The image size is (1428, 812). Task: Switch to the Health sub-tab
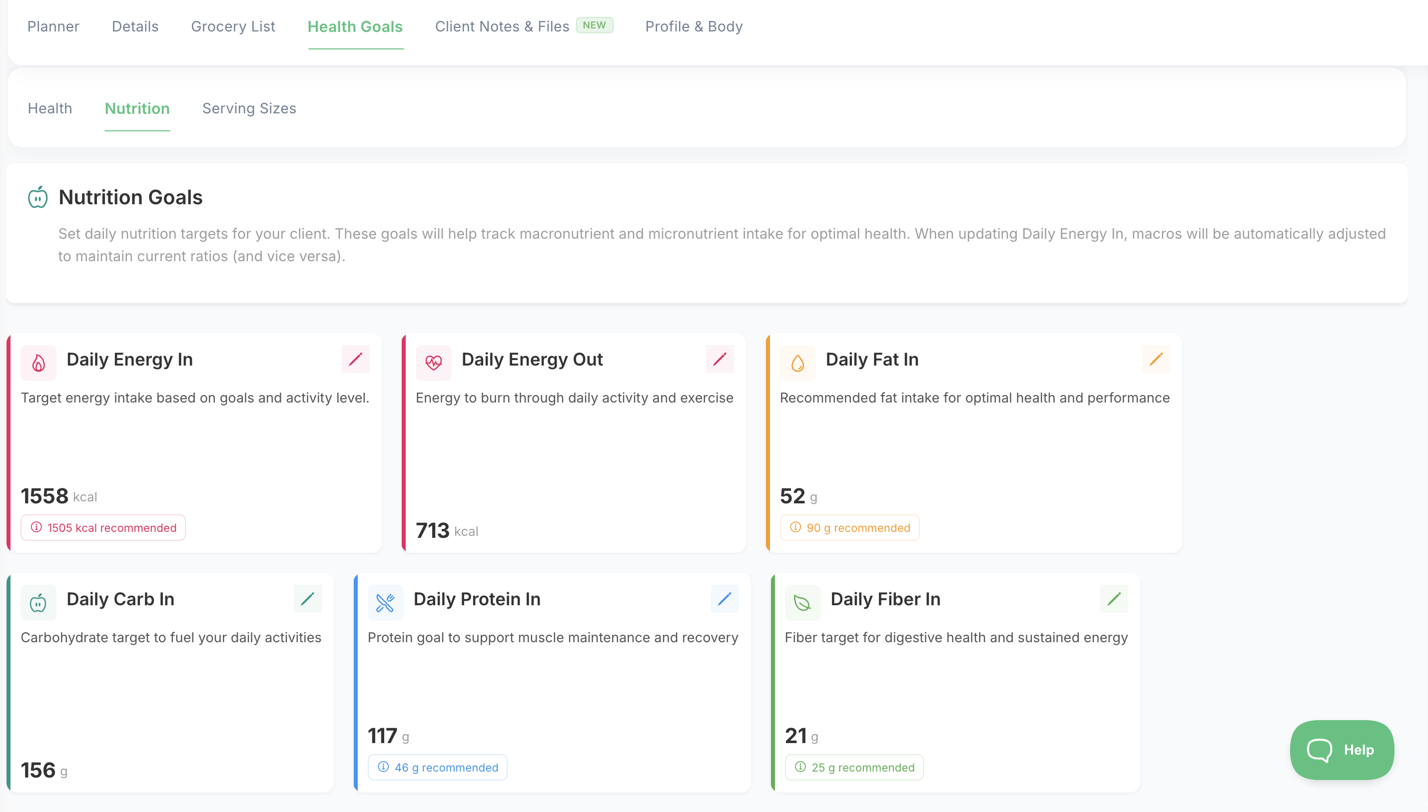point(49,108)
